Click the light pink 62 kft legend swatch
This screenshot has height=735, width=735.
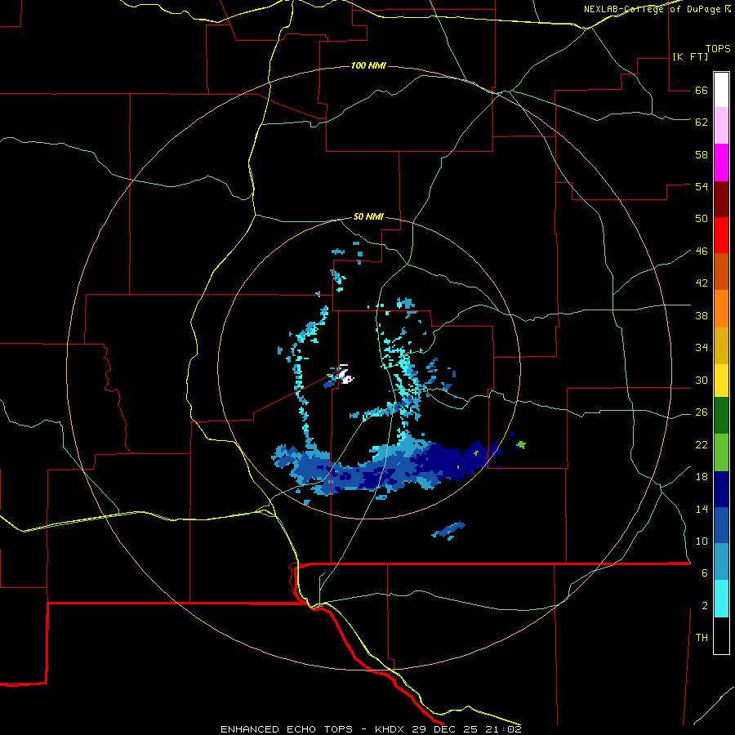pyautogui.click(x=721, y=126)
